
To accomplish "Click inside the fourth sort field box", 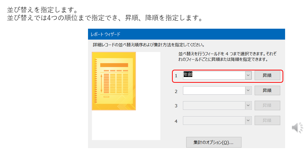I will (213, 121).
